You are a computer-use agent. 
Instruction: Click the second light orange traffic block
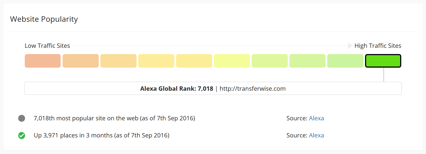pyautogui.click(x=81, y=61)
